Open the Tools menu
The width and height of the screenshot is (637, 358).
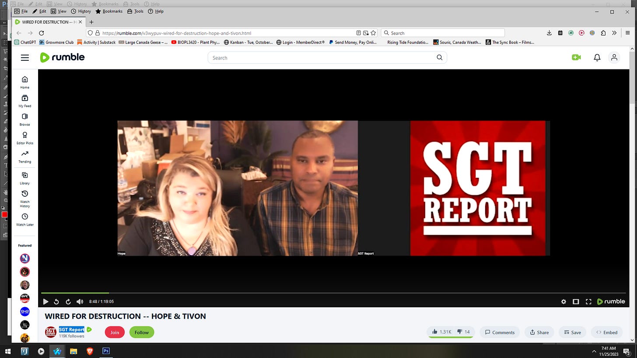135,11
